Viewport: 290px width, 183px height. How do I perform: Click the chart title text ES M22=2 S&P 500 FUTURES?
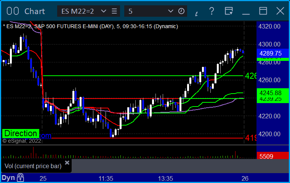pos(90,26)
